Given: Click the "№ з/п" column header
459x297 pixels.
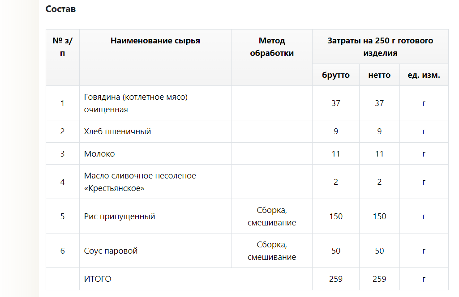Looking at the screenshot, I should 62,47.
